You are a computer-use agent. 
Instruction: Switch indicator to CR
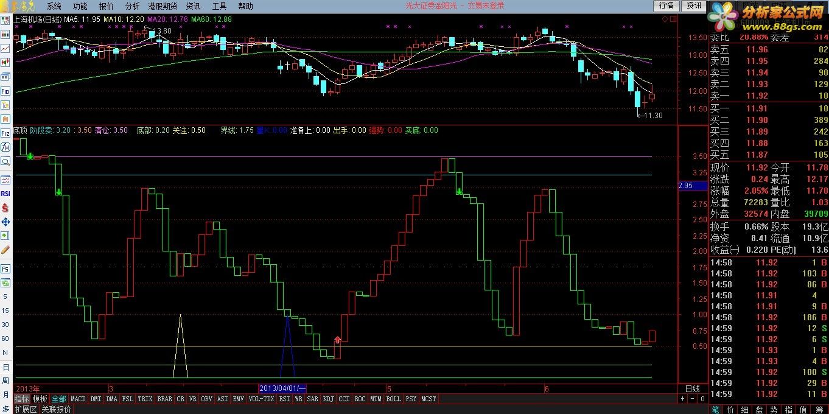(x=181, y=399)
